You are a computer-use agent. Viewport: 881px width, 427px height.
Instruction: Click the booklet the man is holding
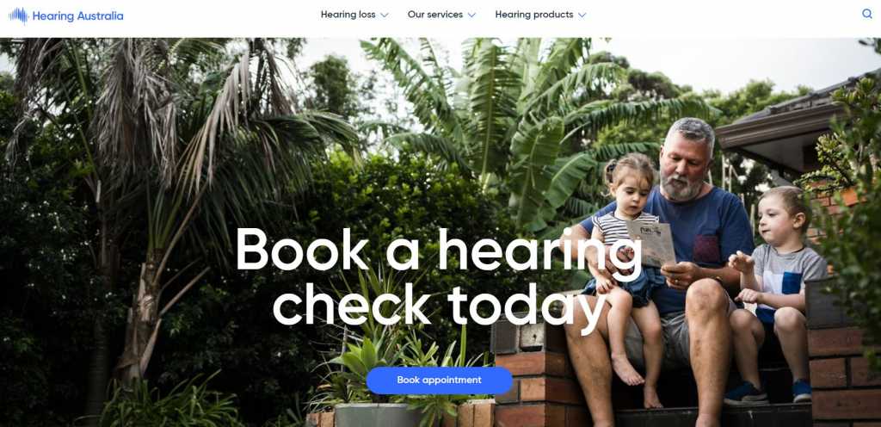[x=651, y=242]
